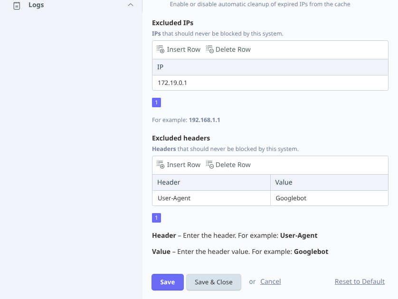Click Delete Row icon under Excluded headers

210,165
